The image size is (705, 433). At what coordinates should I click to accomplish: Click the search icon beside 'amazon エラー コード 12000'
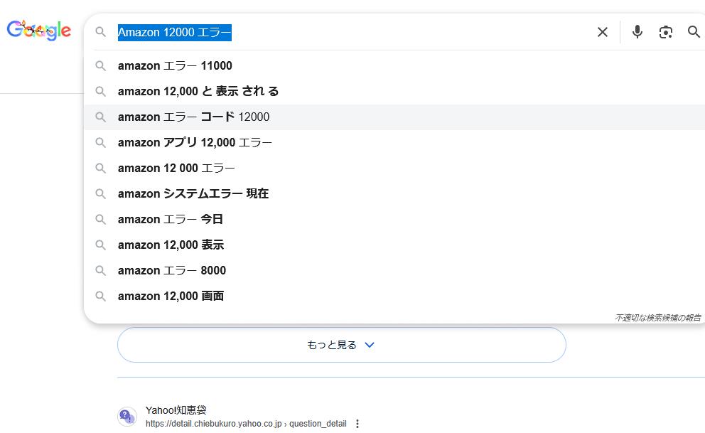101,117
